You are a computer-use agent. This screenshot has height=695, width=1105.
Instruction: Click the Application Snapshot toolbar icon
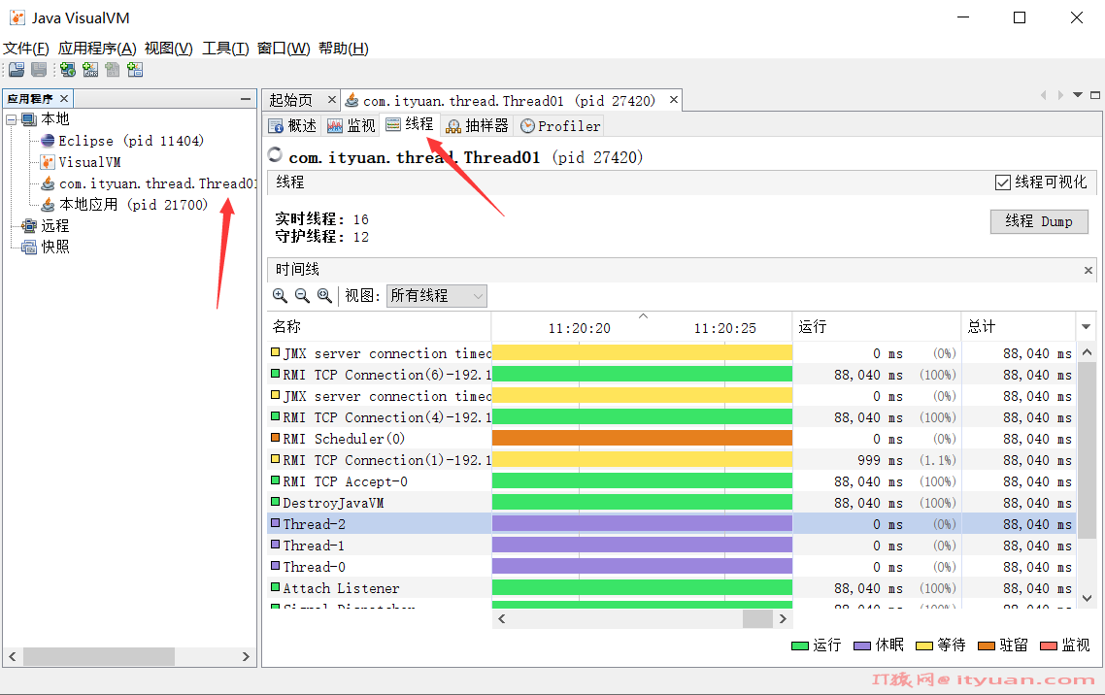point(135,70)
